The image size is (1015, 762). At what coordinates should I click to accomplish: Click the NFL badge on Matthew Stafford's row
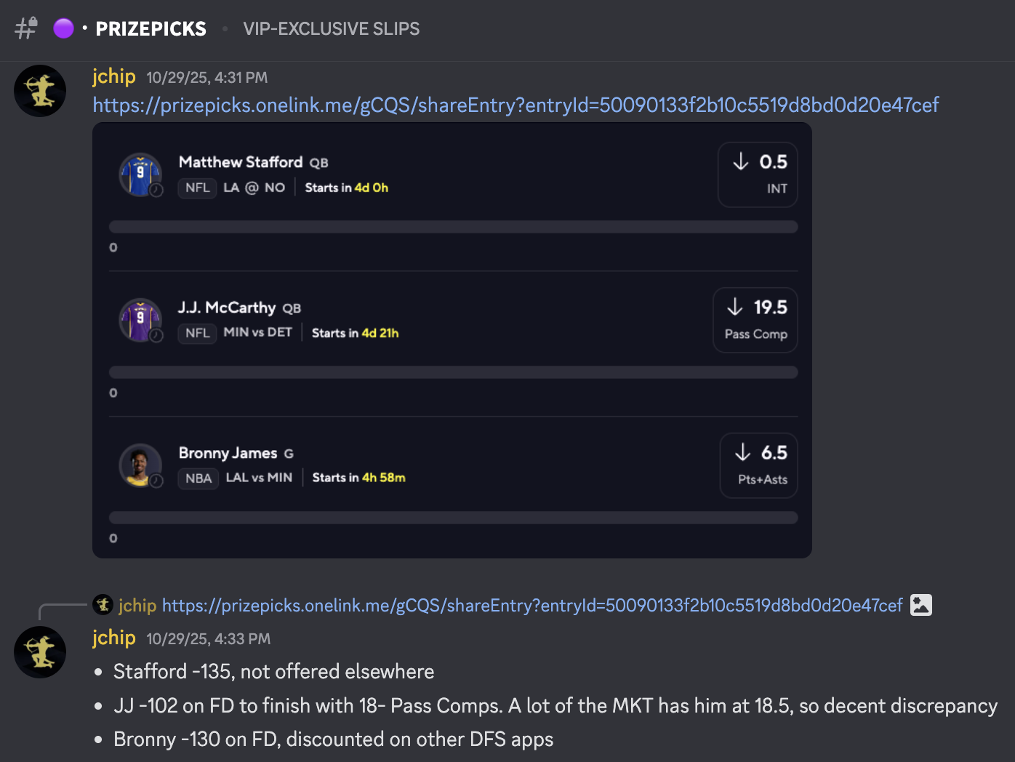point(197,188)
